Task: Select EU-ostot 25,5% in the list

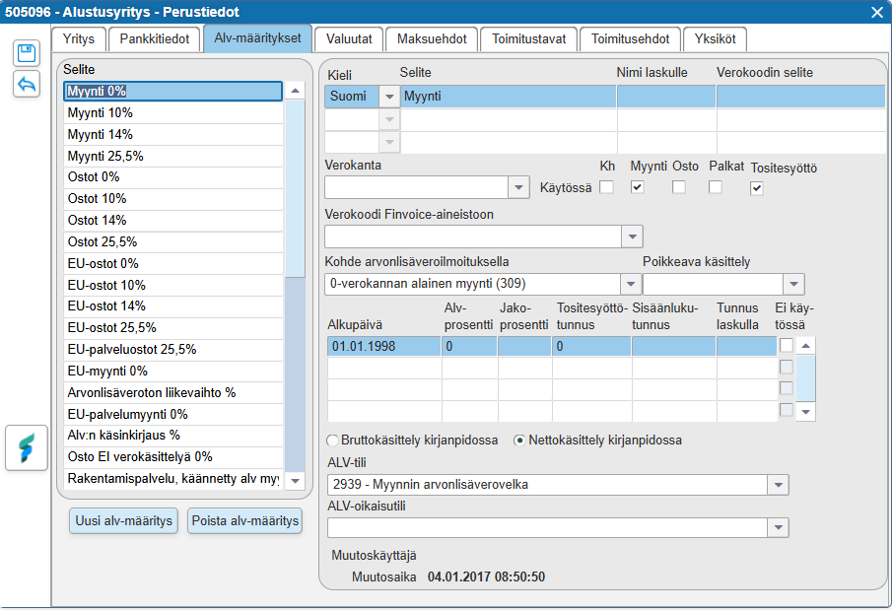Action: click(x=172, y=328)
